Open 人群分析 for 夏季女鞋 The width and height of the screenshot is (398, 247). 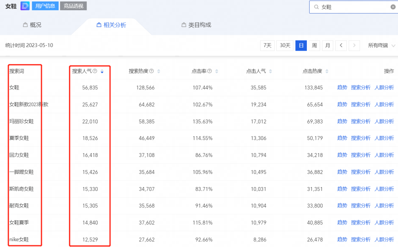pos(384,138)
